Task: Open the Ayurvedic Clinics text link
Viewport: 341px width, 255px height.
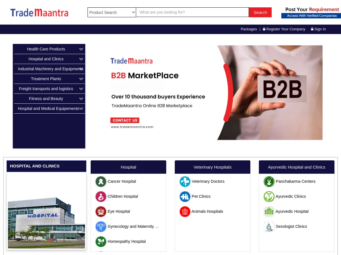Action: pyautogui.click(x=291, y=196)
